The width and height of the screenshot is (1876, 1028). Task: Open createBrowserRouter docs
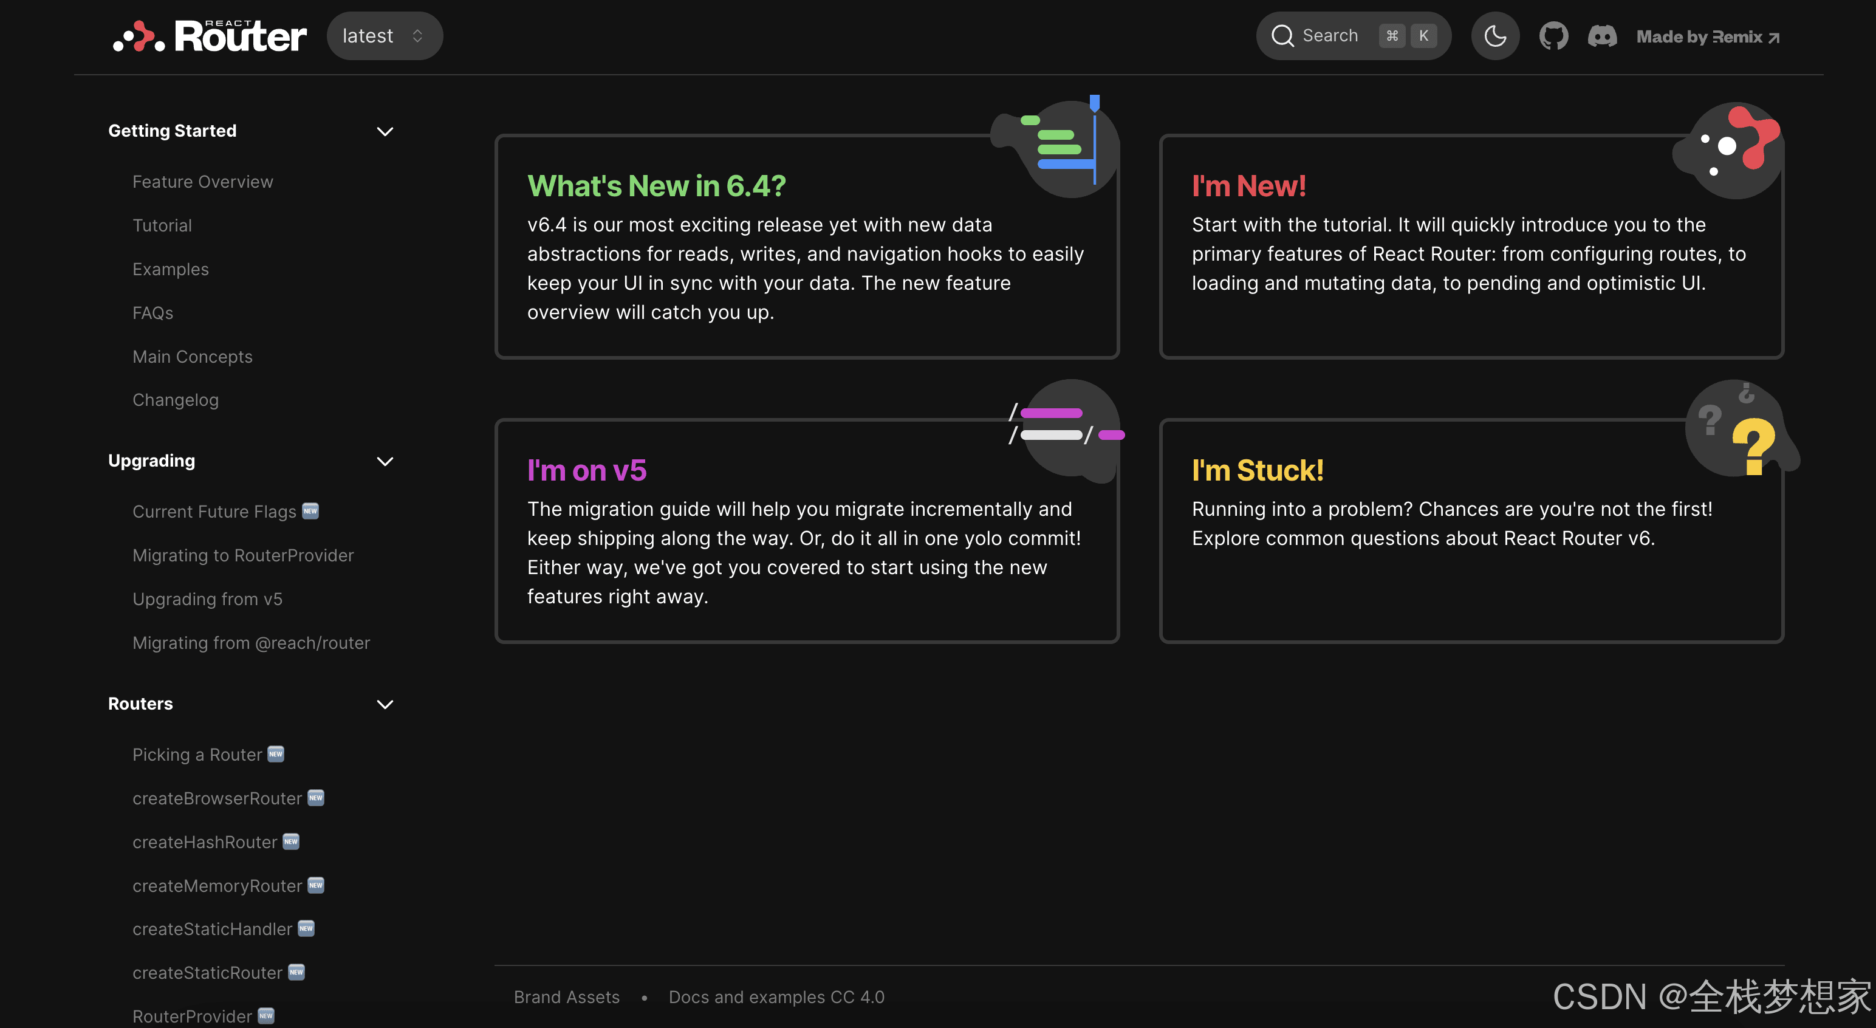217,798
